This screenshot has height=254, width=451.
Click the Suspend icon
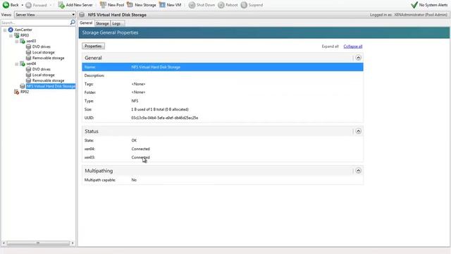[x=244, y=5]
